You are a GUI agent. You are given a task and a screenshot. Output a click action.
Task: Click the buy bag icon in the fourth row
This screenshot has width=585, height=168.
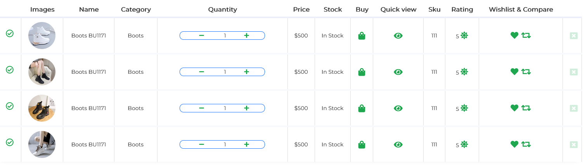362,145
